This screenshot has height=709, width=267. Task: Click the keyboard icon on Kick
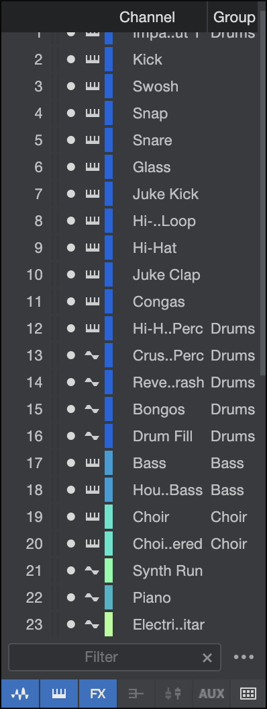click(93, 59)
